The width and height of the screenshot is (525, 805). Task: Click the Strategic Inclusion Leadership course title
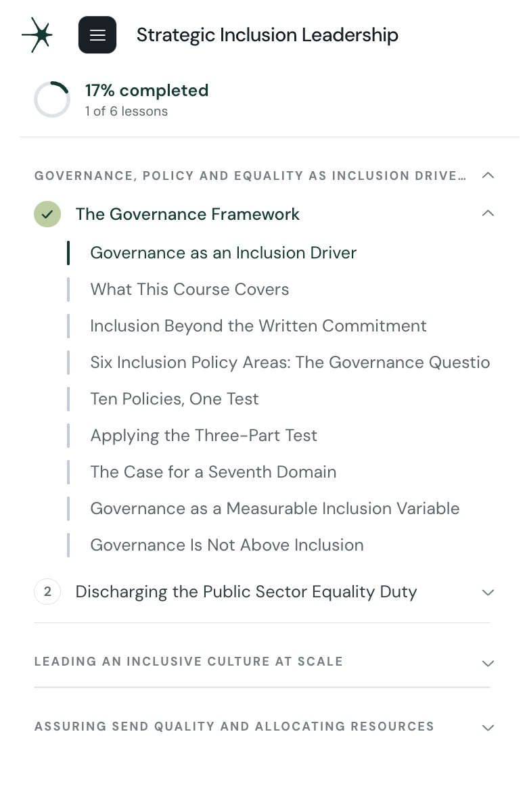pyautogui.click(x=267, y=35)
